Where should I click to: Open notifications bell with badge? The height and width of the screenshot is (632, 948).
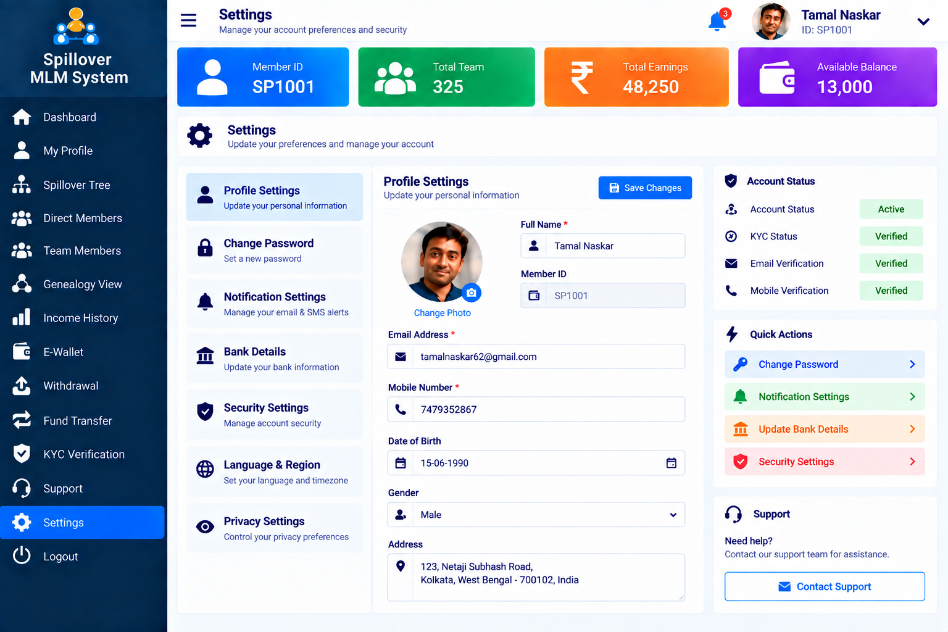[x=718, y=20]
